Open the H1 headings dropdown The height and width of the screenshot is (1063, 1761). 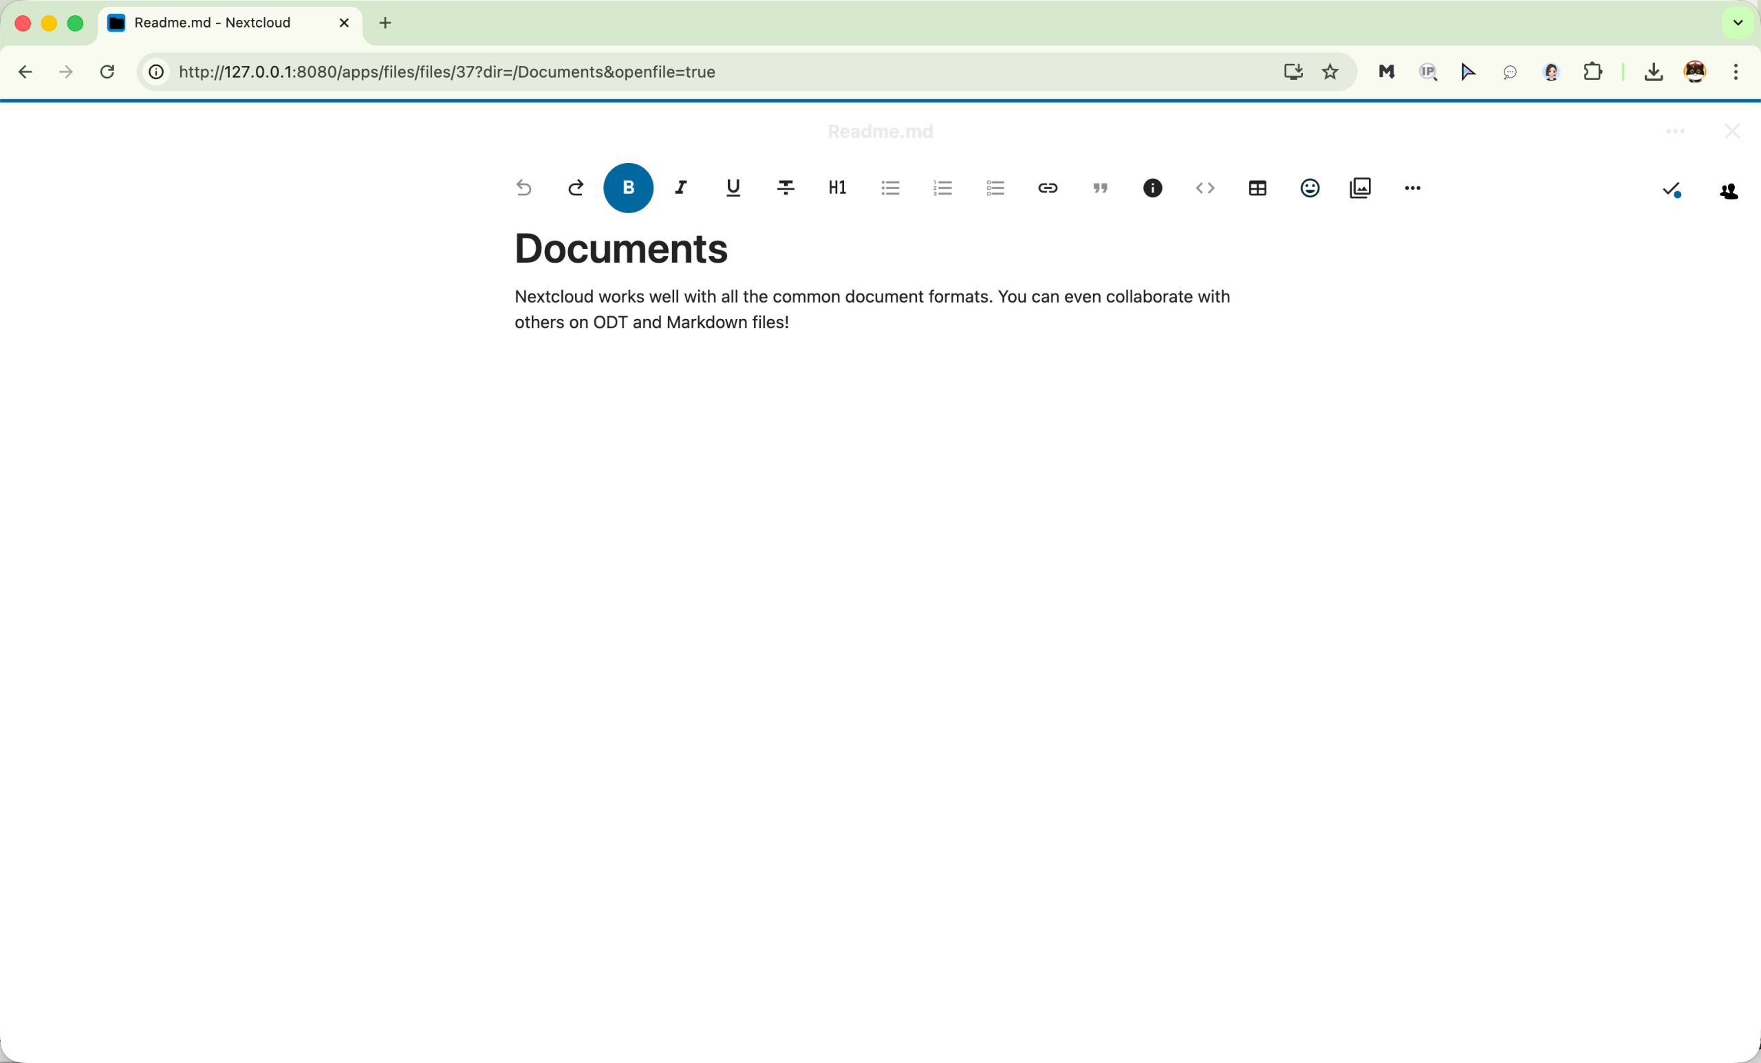coord(838,188)
